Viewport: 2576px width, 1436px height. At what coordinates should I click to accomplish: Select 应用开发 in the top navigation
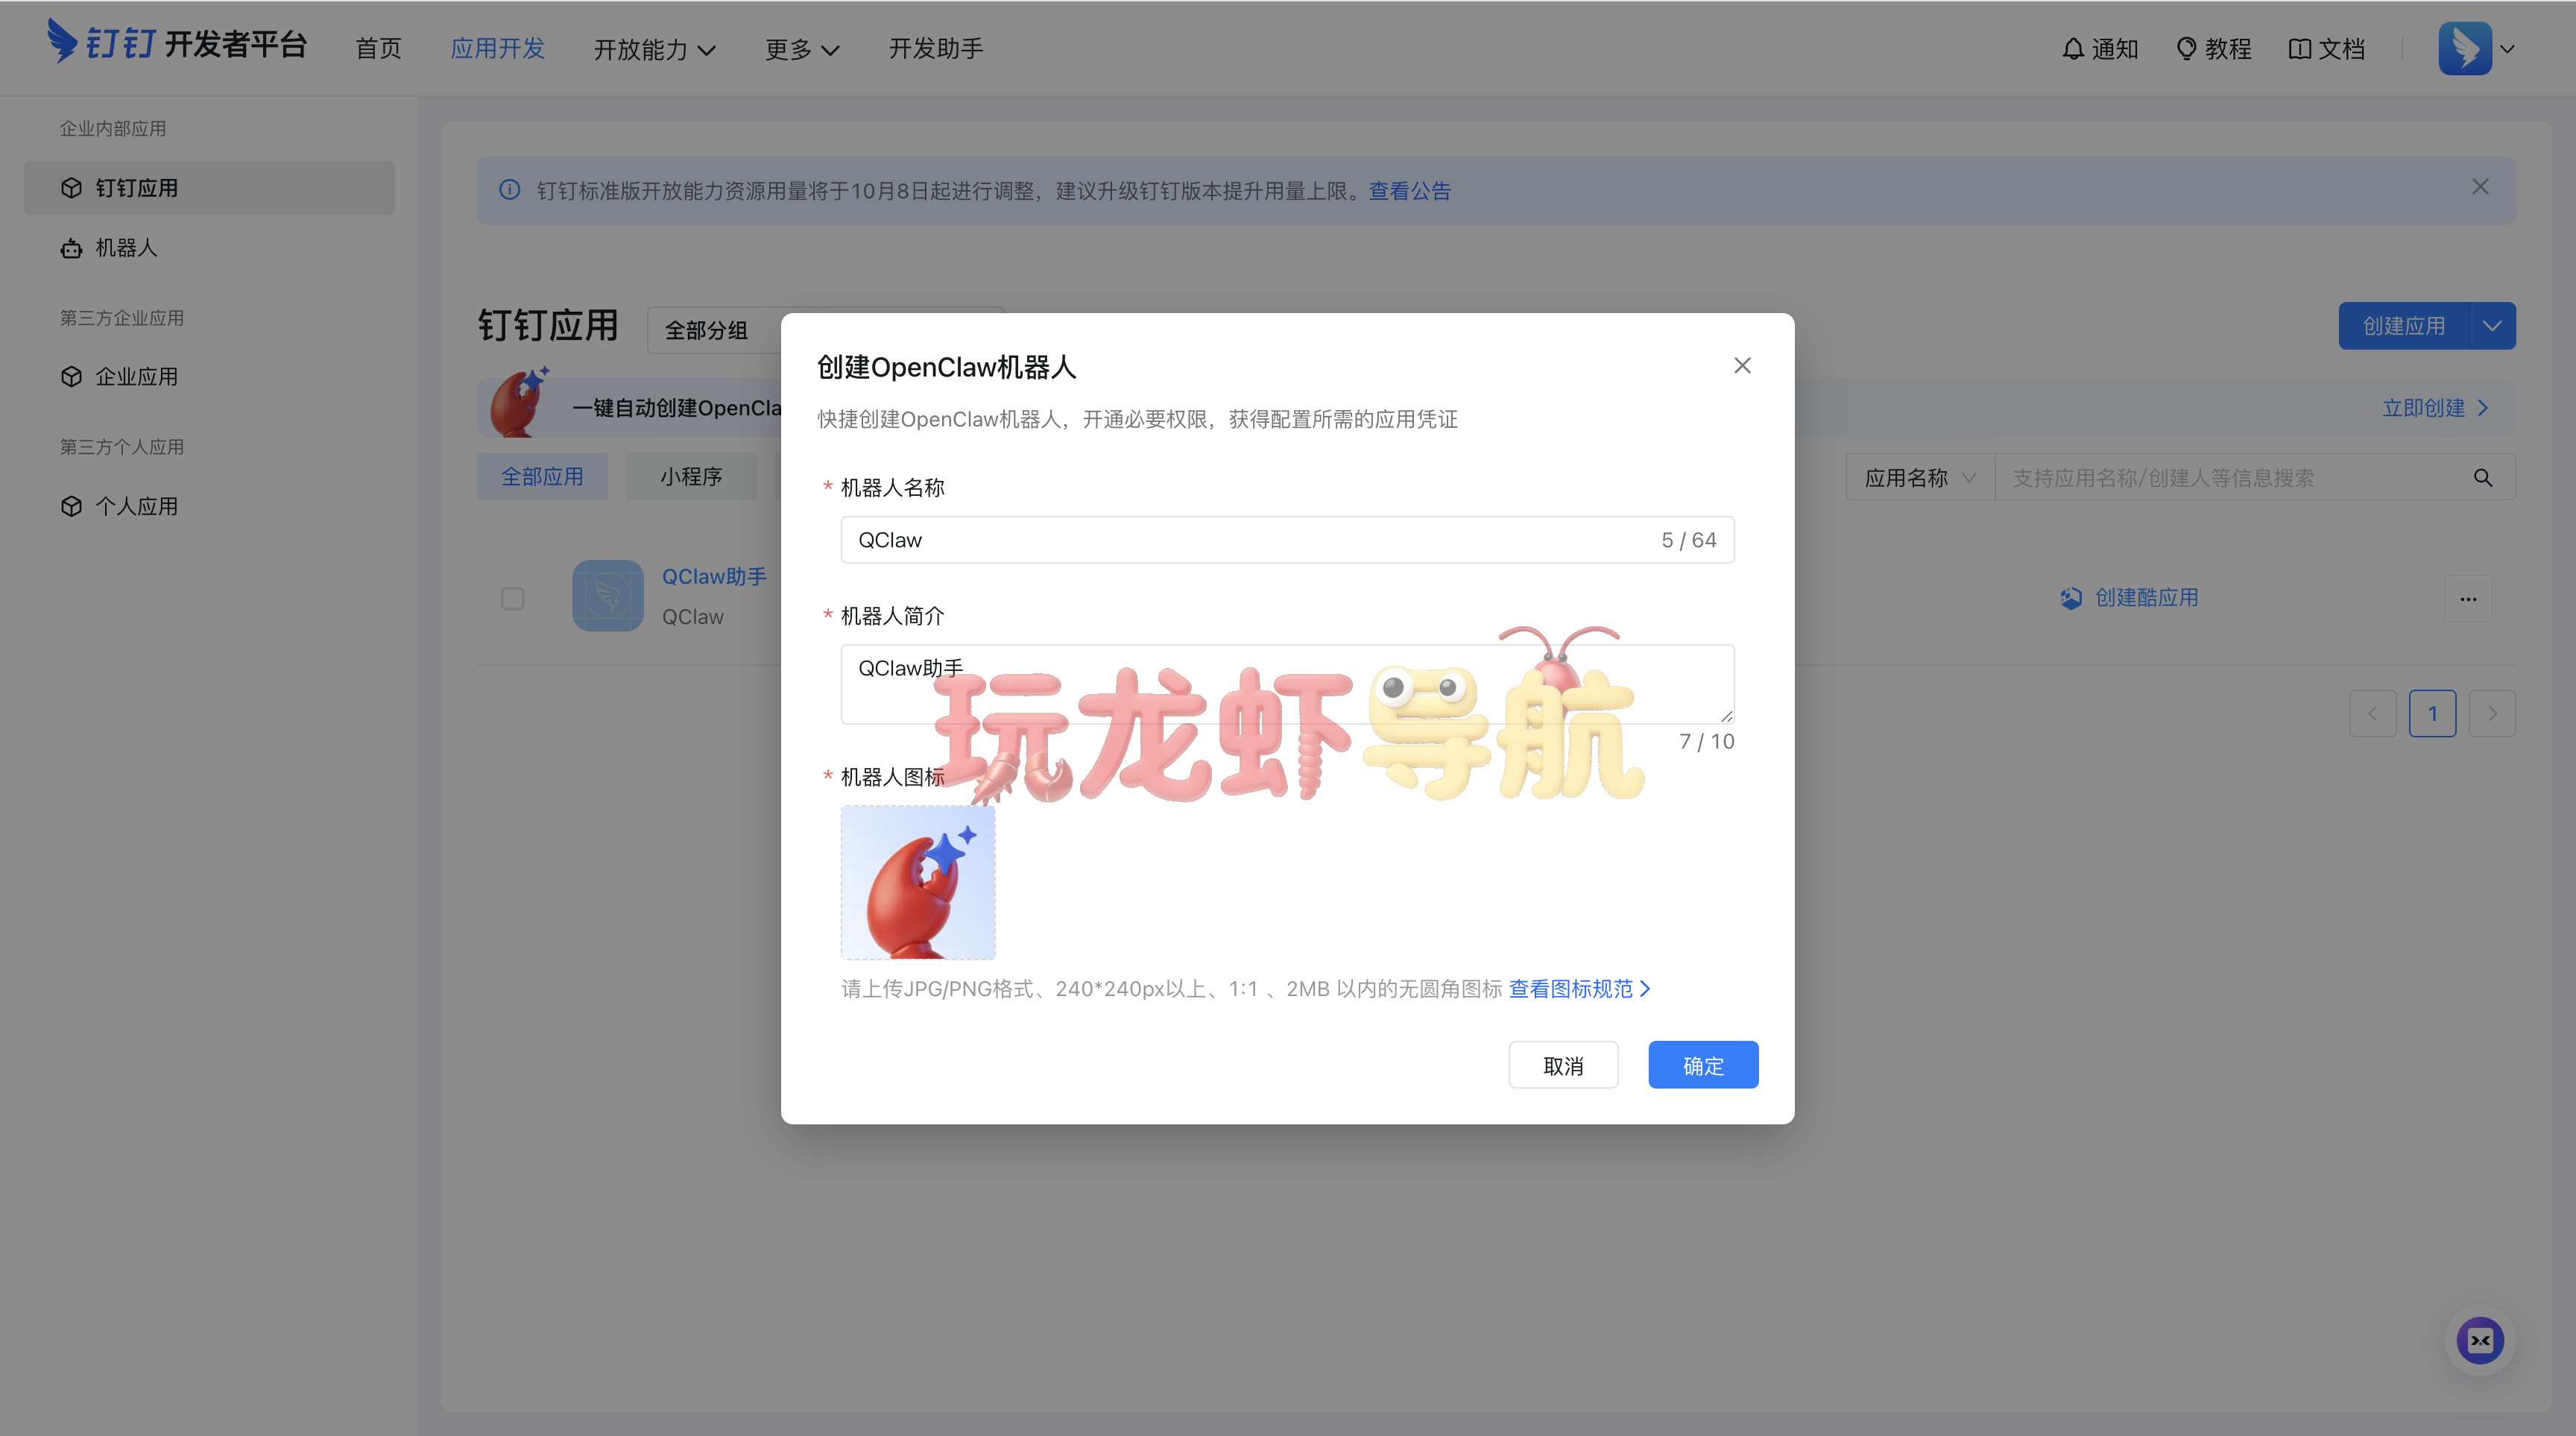497,49
